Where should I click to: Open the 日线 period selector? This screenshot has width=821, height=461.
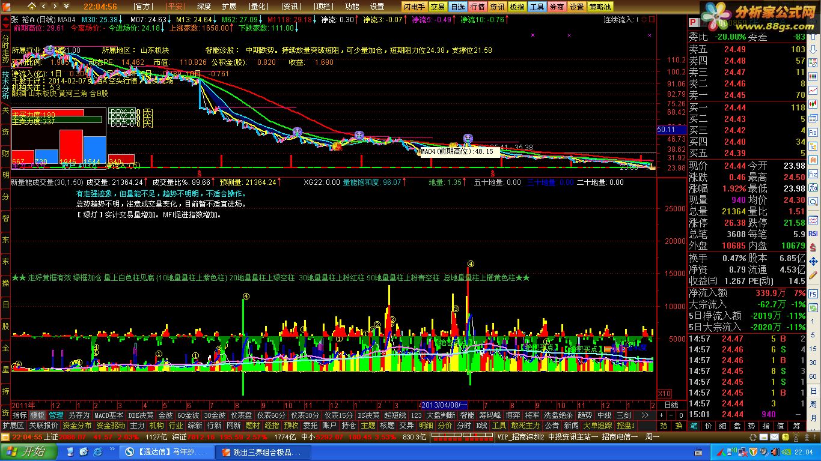coord(671,405)
